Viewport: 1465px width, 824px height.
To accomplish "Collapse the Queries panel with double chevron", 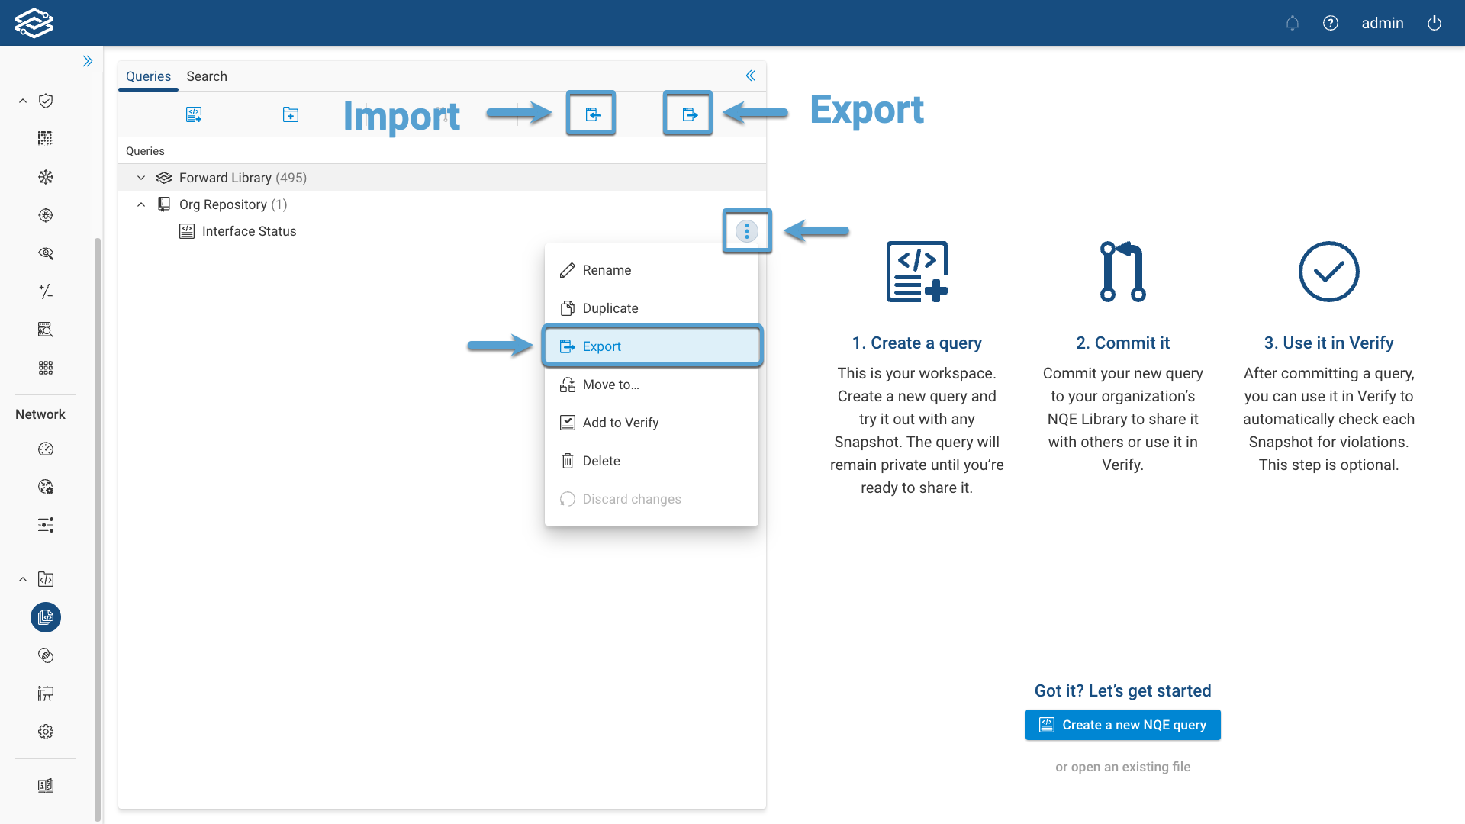I will point(751,76).
